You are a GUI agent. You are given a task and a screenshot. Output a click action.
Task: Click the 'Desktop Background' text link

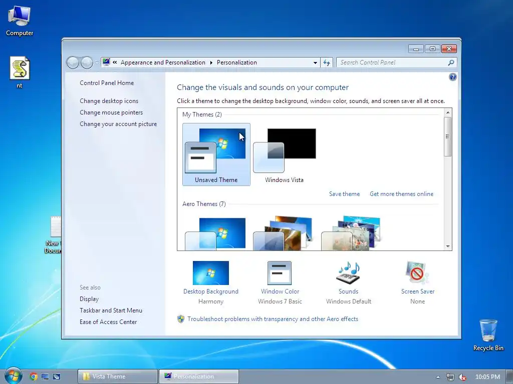pyautogui.click(x=211, y=291)
